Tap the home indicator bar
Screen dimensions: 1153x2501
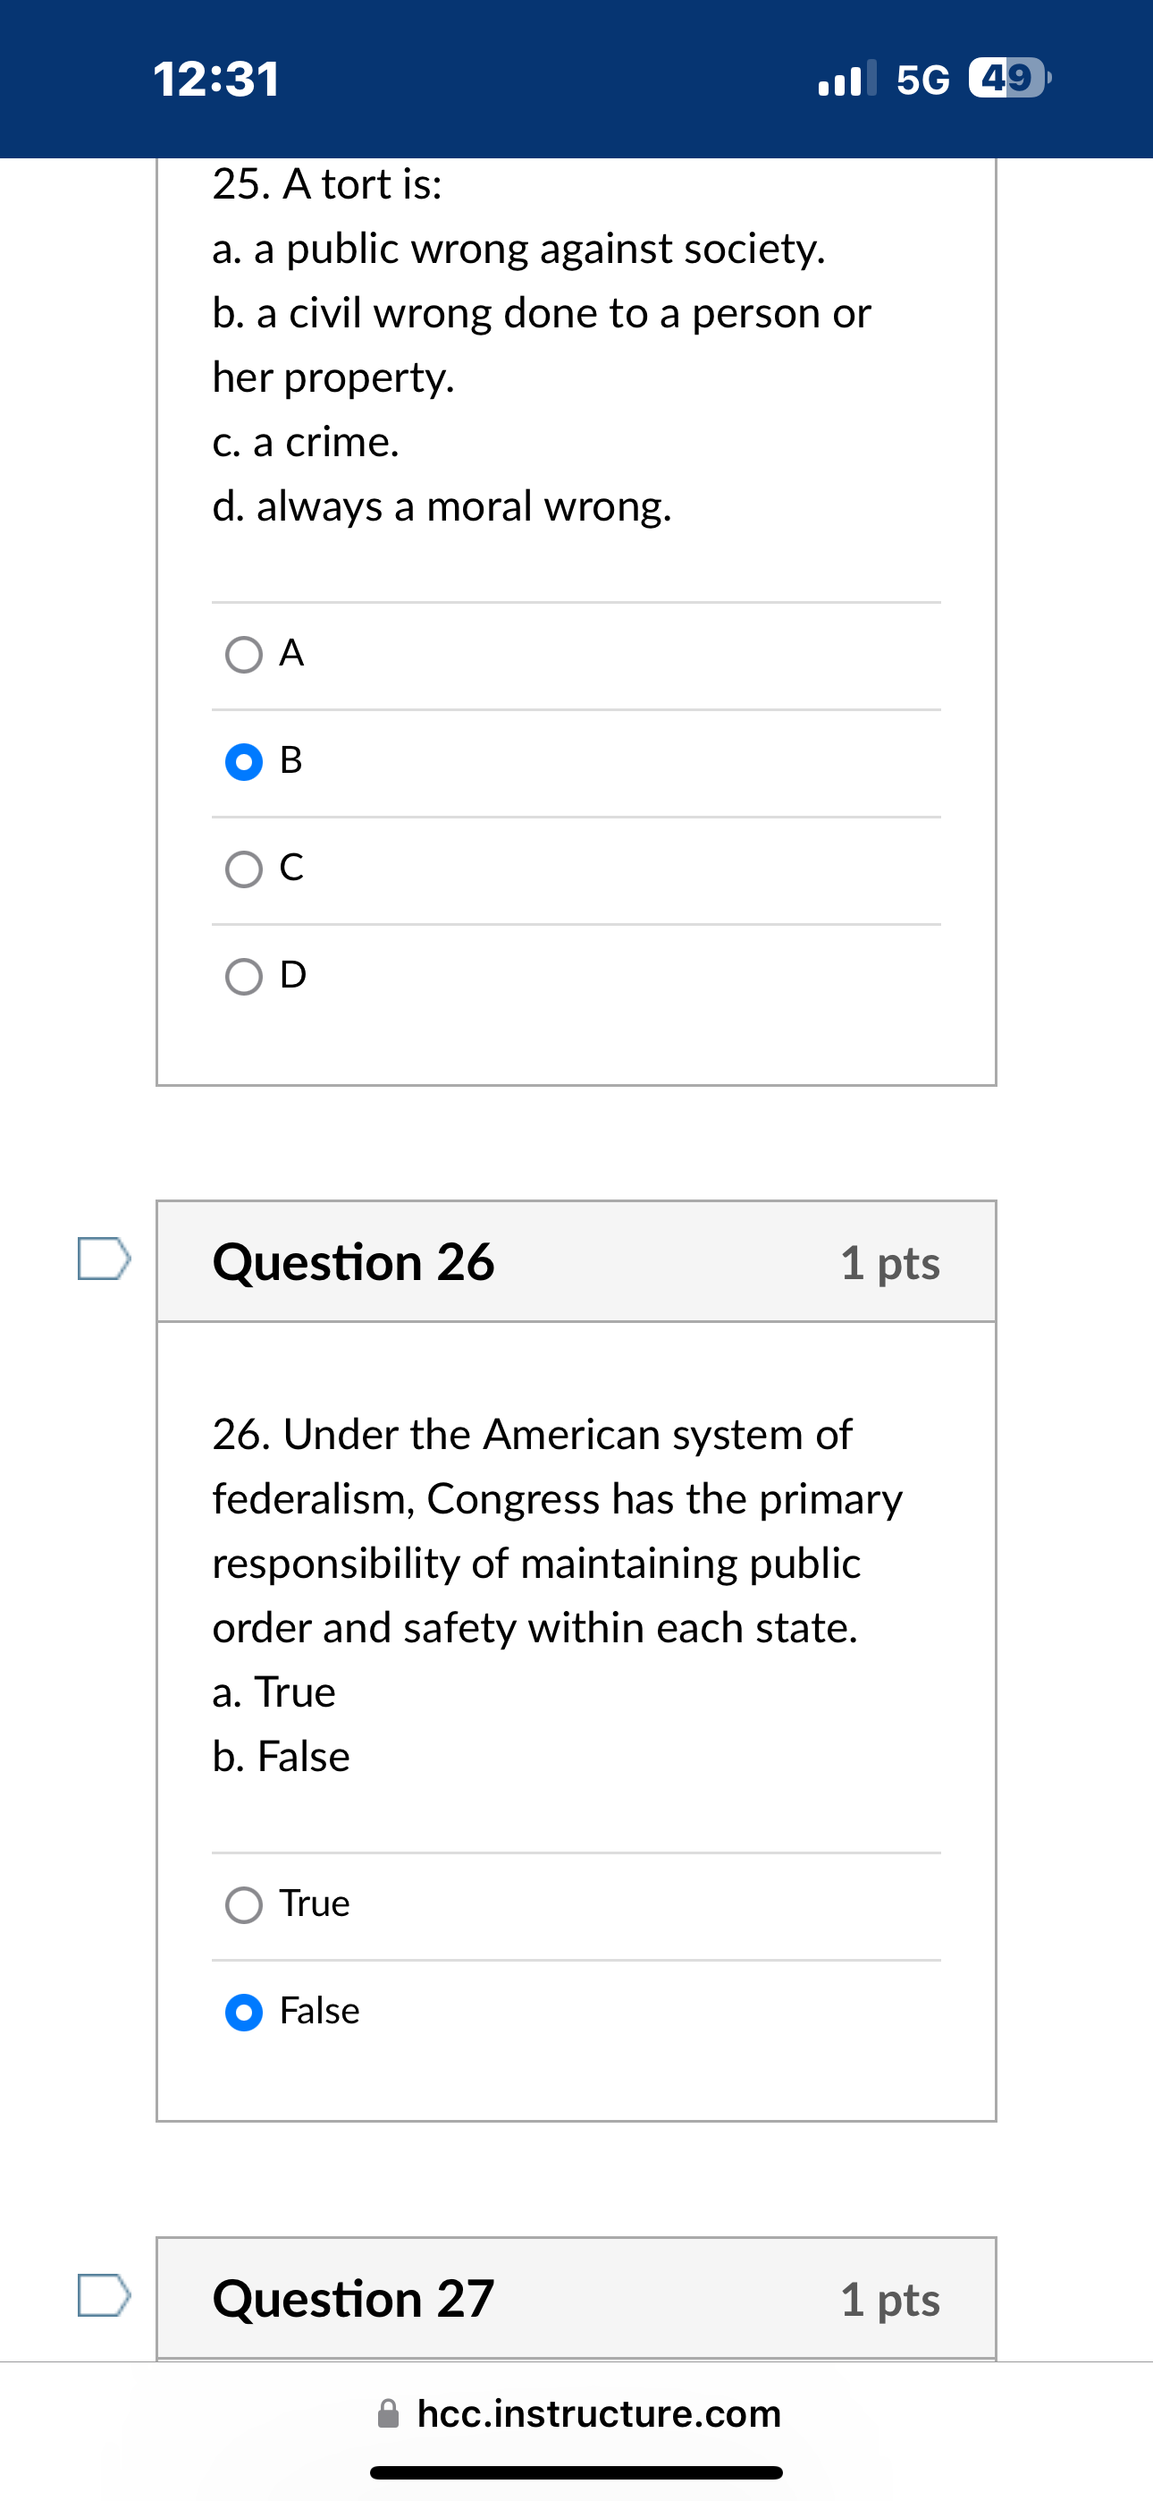(x=576, y=2471)
